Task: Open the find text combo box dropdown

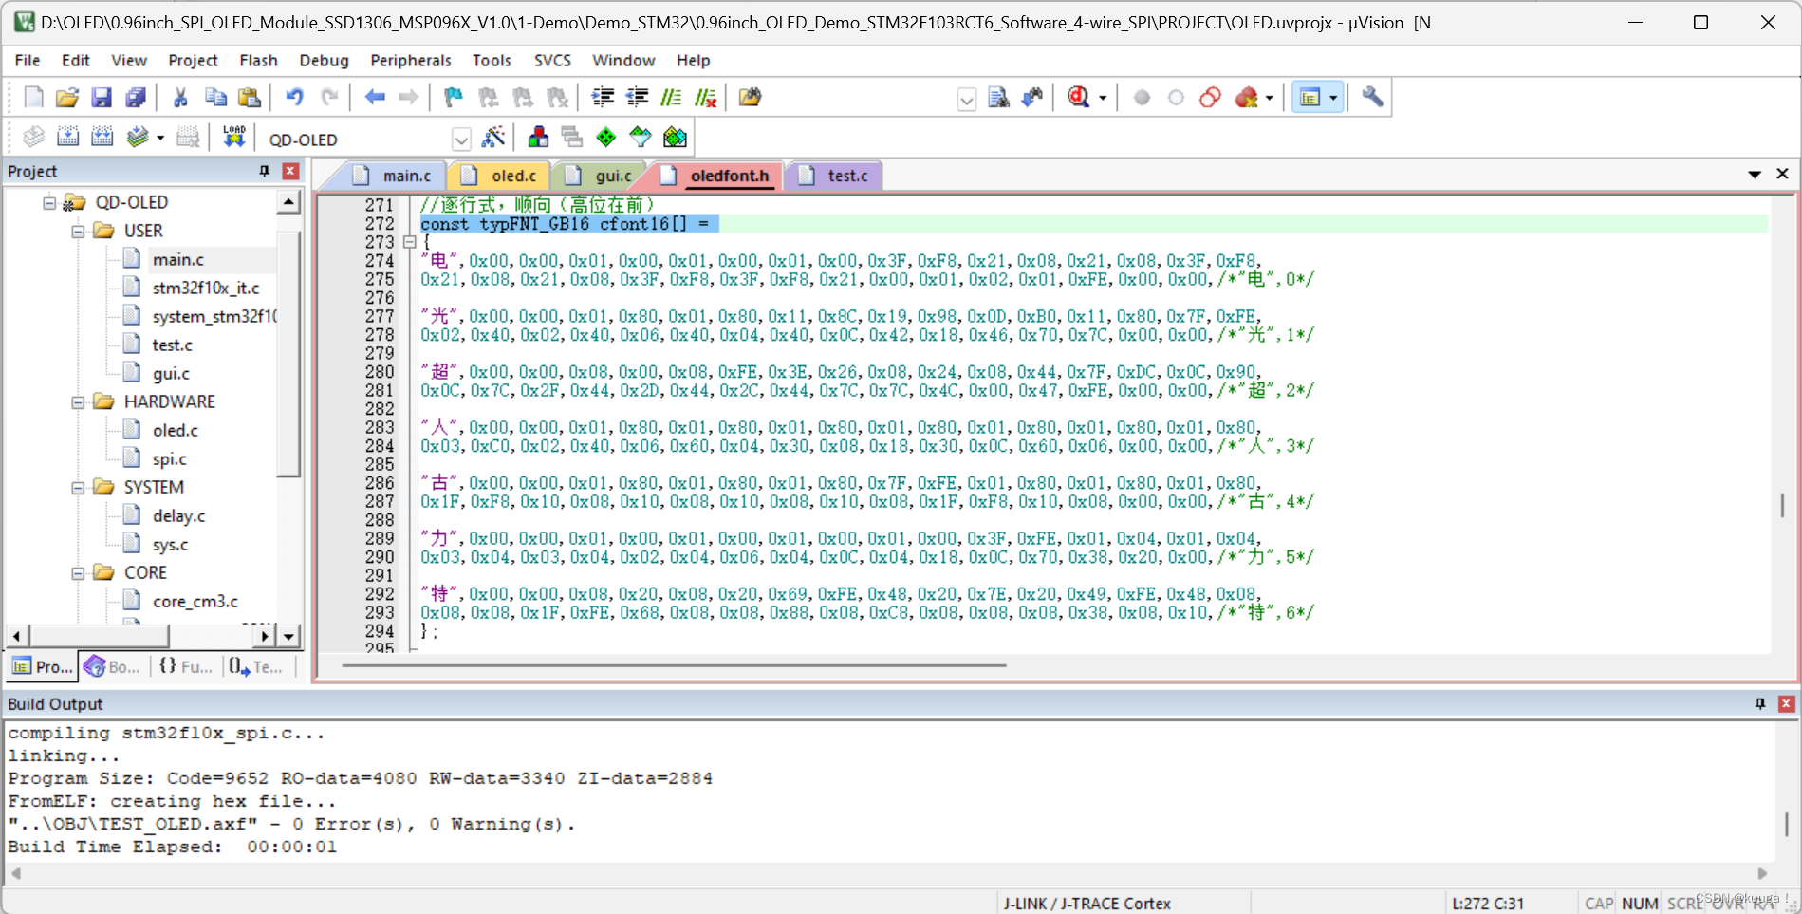Action: [966, 99]
